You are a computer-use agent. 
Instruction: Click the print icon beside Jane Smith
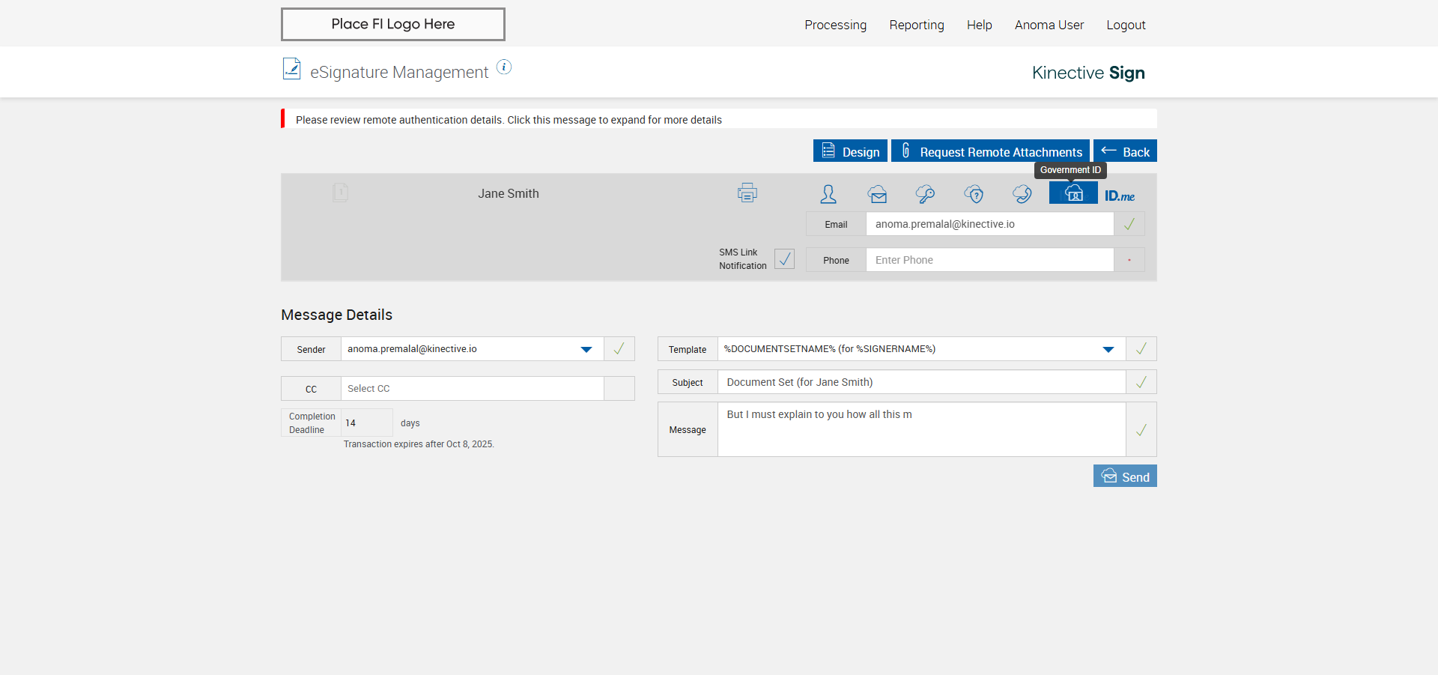(x=747, y=193)
